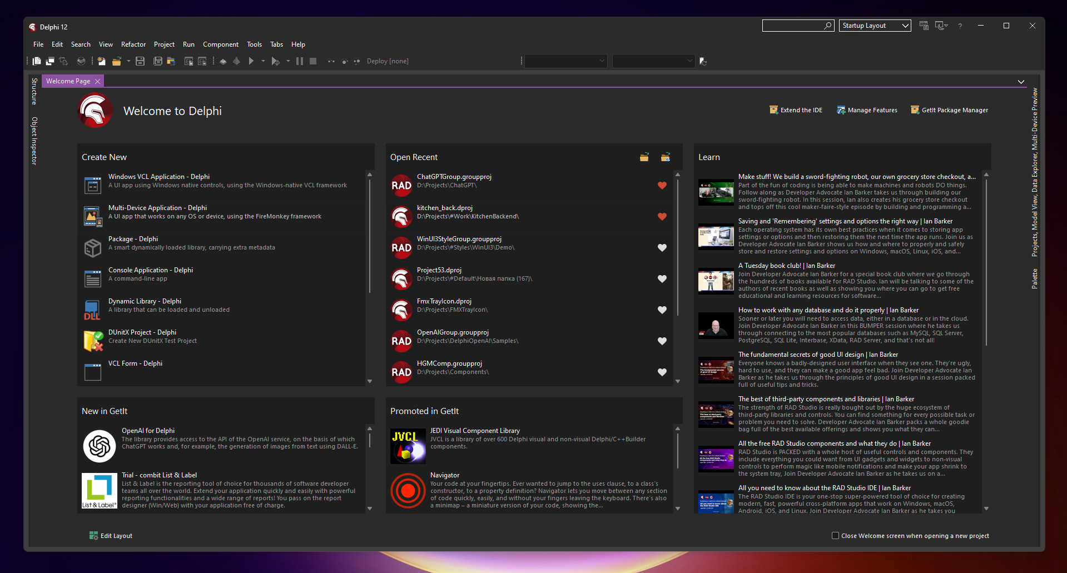Click the Open file folder toolbar icon
This screenshot has width=1067, height=573.
[x=116, y=61]
